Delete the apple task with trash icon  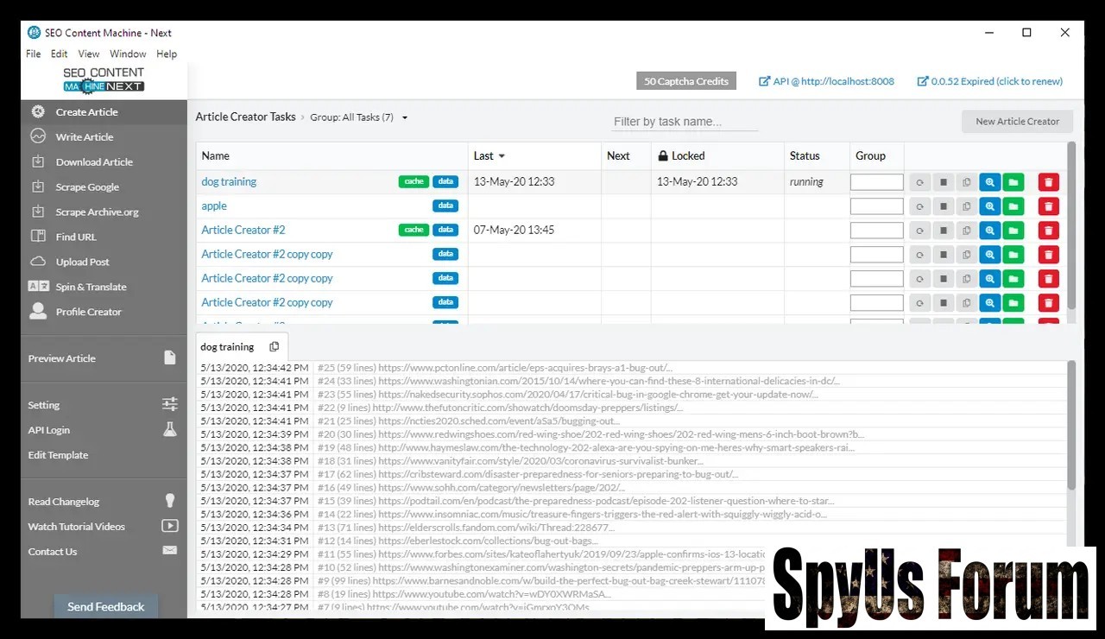coord(1048,206)
